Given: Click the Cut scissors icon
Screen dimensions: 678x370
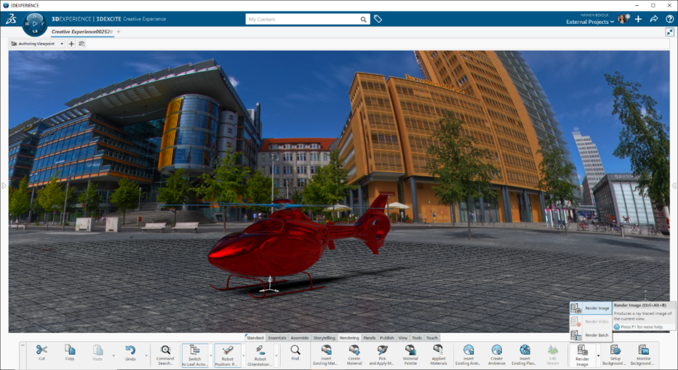Looking at the screenshot, I should click(42, 349).
